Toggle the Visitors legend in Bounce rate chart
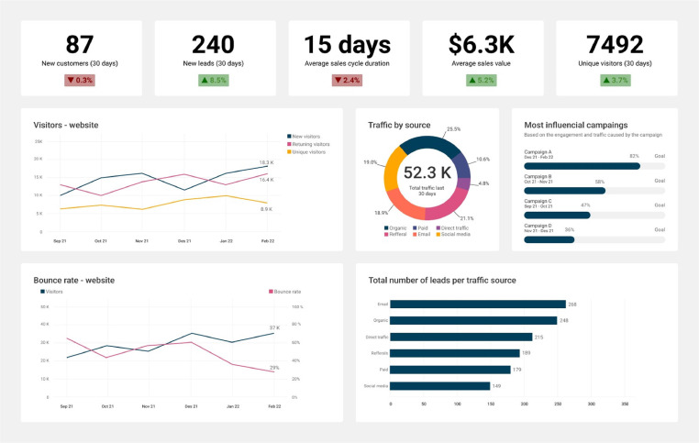This screenshot has width=699, height=443. (51, 292)
